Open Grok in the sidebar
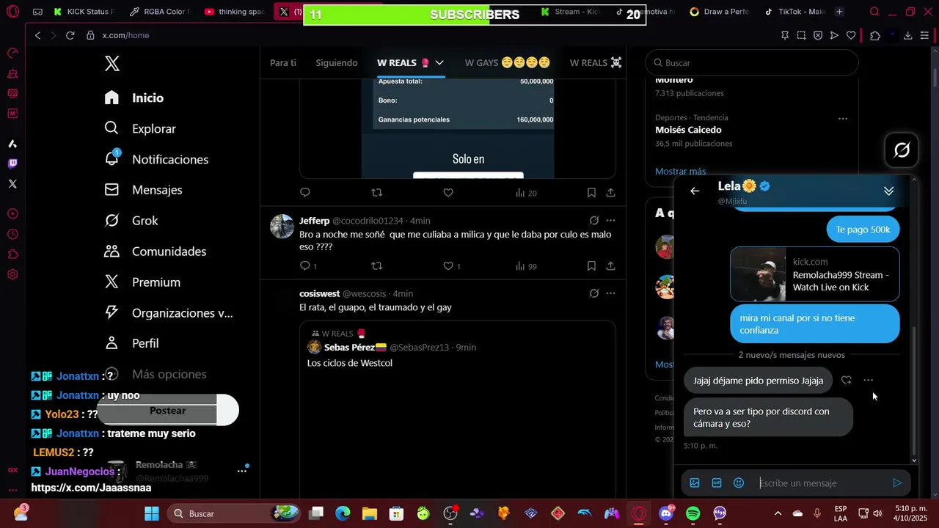 131,221
